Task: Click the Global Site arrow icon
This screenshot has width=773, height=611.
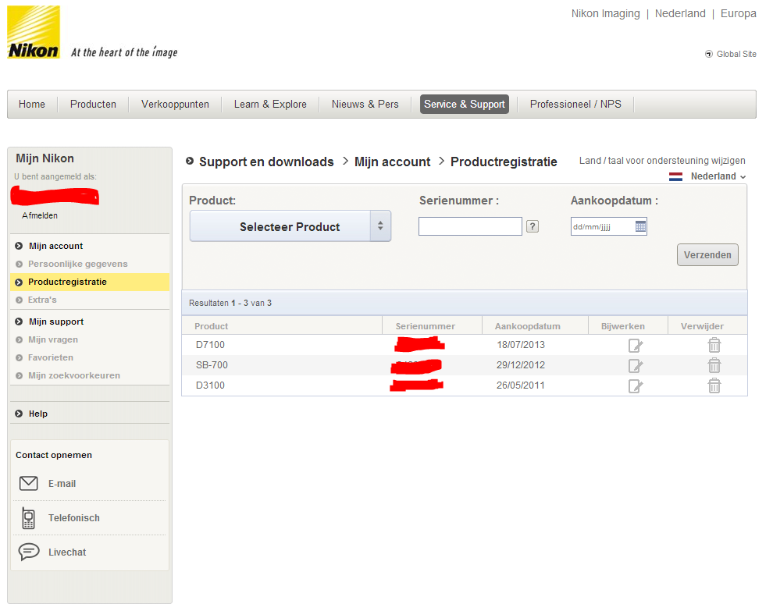Action: point(709,54)
